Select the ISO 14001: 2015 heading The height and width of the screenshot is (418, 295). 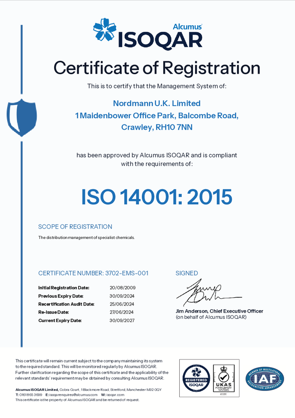click(157, 197)
